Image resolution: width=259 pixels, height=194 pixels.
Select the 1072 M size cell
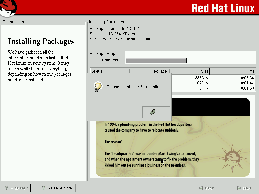[202, 83]
